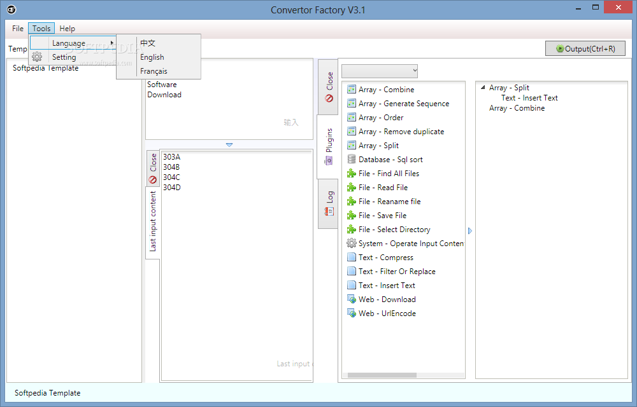Collapse the Array - Split tree node
Screen dimensions: 637x407
tap(483, 88)
